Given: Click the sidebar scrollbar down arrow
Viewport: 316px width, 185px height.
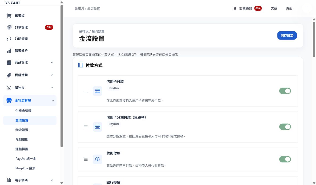Looking at the screenshot, I should click(x=62, y=183).
